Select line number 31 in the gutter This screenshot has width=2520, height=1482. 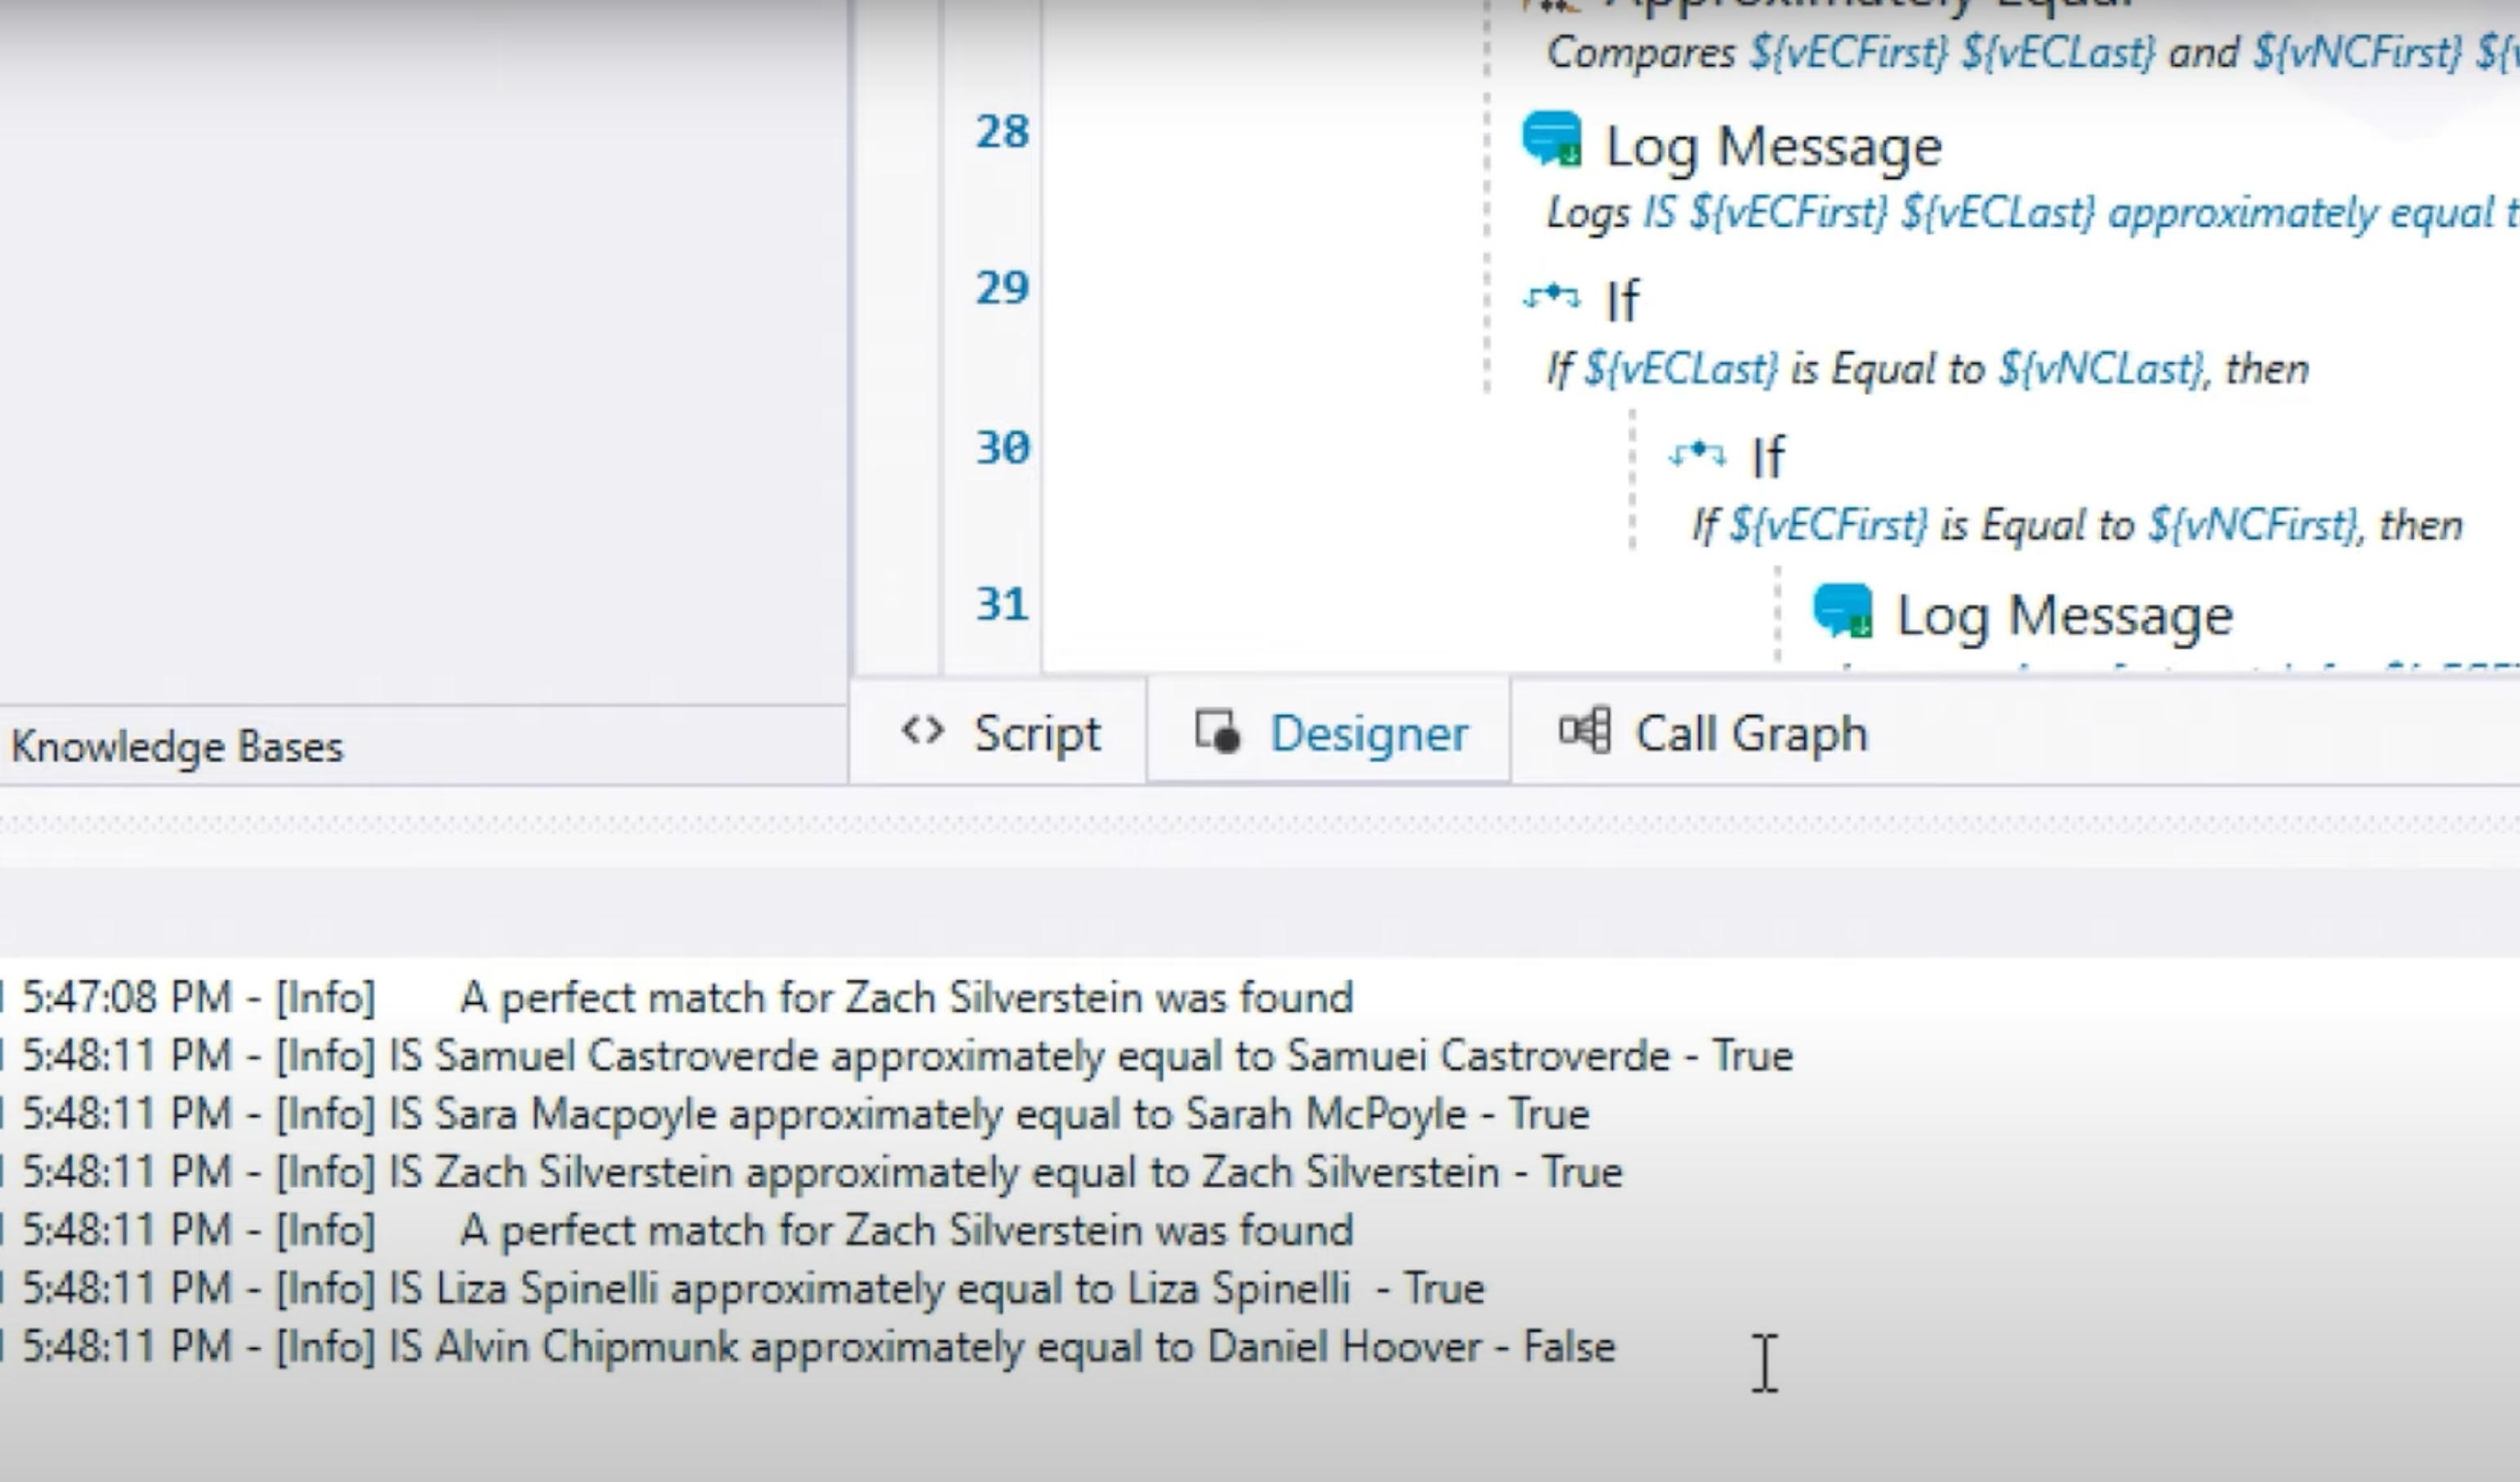coord(1002,605)
